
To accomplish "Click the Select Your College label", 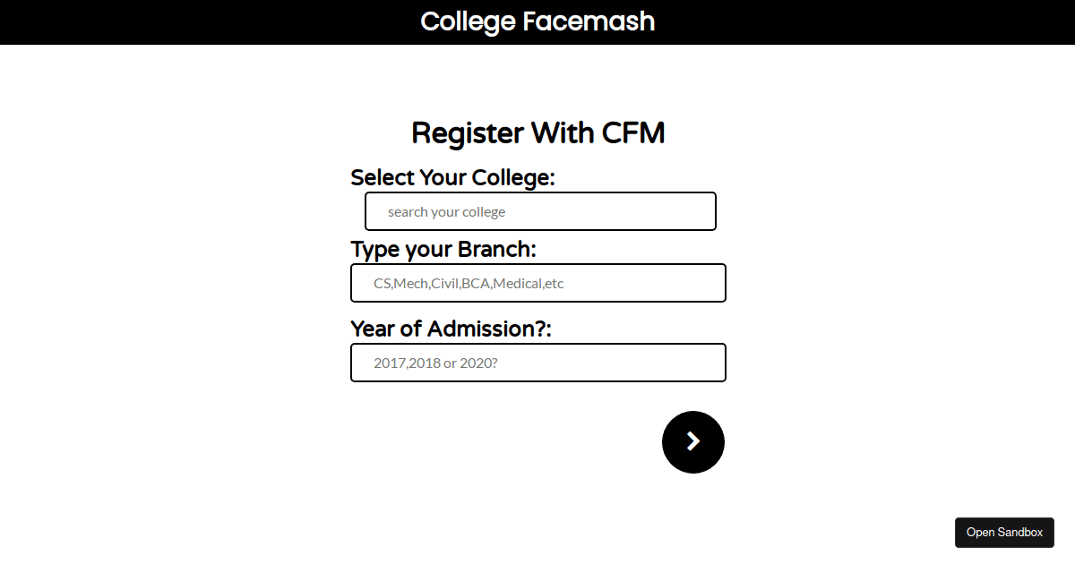I will (453, 177).
